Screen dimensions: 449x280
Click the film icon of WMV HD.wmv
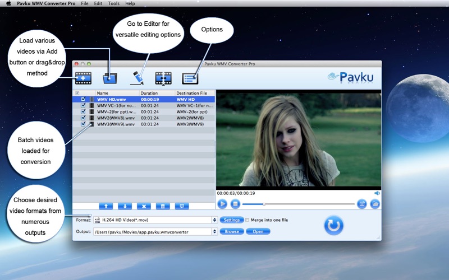click(x=91, y=99)
